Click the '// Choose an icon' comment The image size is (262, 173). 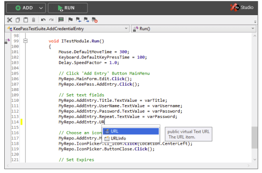[80, 133]
